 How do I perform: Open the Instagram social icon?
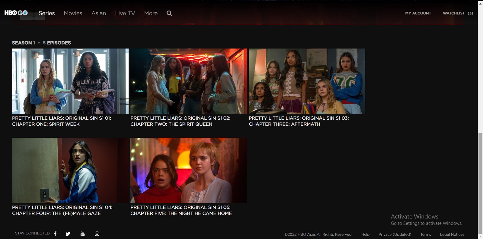pyautogui.click(x=97, y=234)
